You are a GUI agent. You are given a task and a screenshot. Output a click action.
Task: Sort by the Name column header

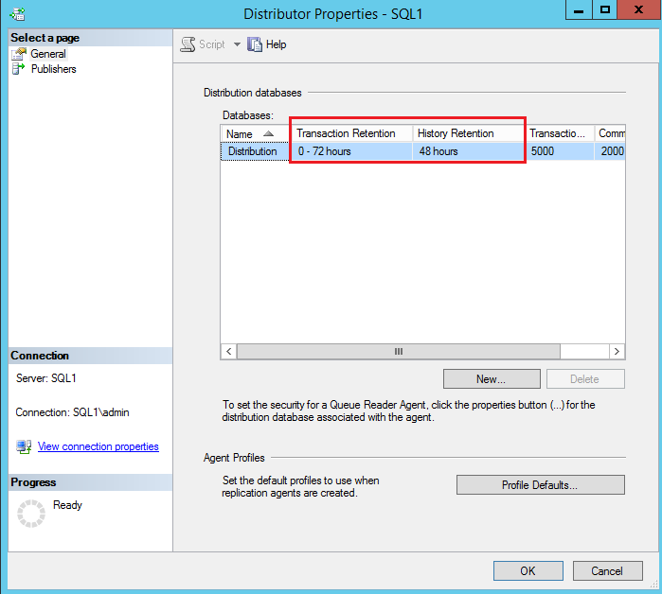click(255, 134)
